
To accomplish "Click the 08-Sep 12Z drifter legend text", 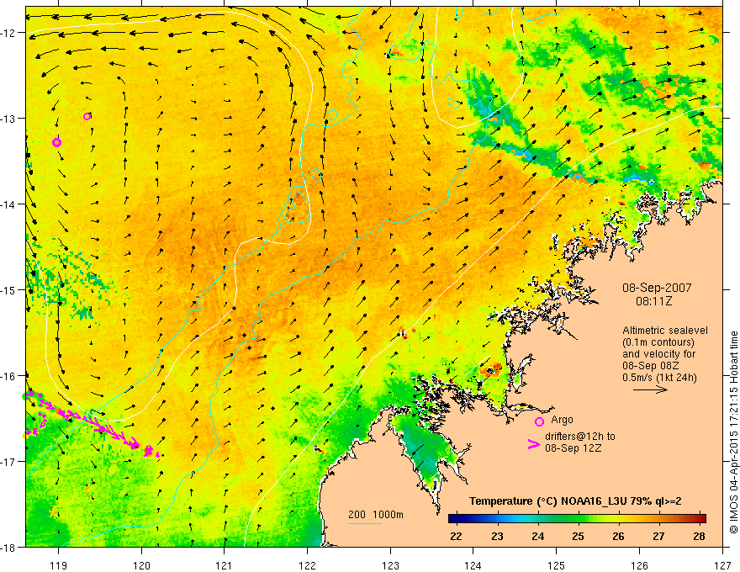I will click(x=573, y=448).
